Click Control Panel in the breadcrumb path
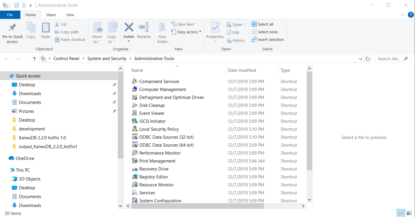The height and width of the screenshot is (217, 415). [x=66, y=59]
